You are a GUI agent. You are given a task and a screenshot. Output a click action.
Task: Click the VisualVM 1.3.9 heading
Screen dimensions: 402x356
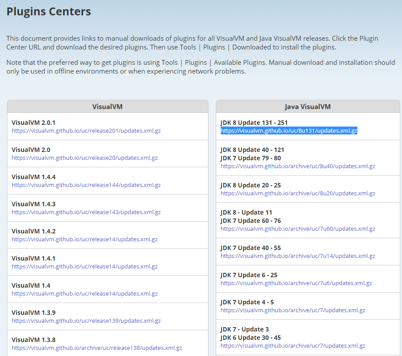coord(34,313)
